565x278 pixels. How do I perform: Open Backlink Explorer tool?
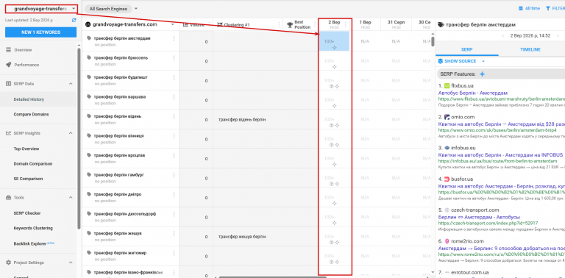point(30,243)
